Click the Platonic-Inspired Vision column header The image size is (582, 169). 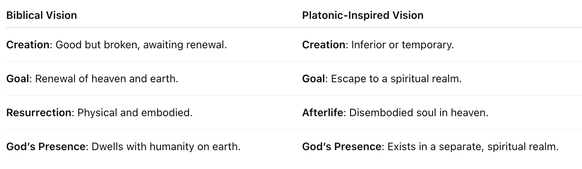point(363,15)
